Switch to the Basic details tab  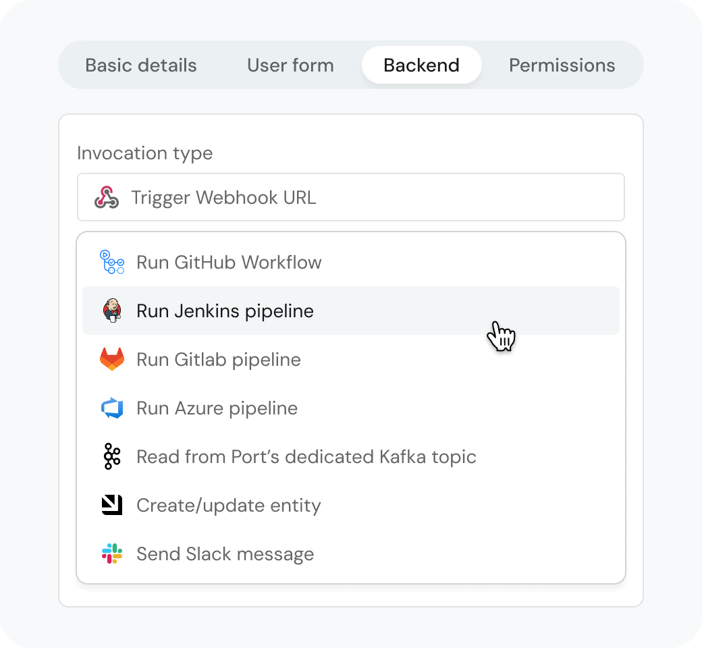click(141, 65)
